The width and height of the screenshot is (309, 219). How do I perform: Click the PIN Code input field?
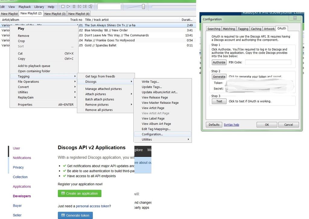(x=268, y=62)
